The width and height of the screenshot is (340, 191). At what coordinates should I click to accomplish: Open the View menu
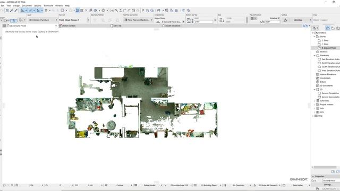coord(9,6)
